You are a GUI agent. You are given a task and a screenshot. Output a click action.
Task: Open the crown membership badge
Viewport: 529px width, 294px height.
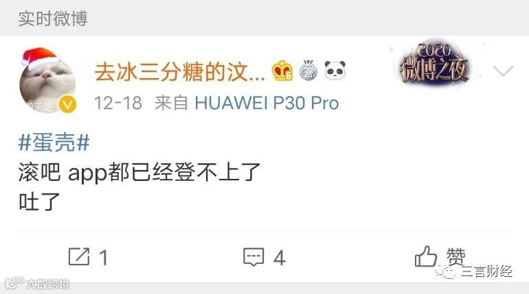tap(282, 71)
